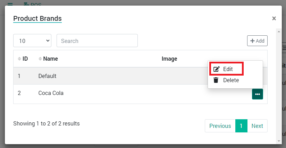The width and height of the screenshot is (286, 148).
Task: Click the hamburger menu icon behind dialog
Action: [x=10, y=4]
